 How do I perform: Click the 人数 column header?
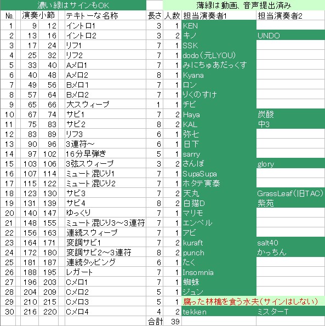(173, 16)
